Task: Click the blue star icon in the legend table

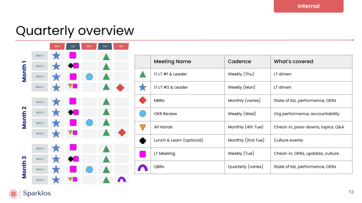Action: pos(143,88)
